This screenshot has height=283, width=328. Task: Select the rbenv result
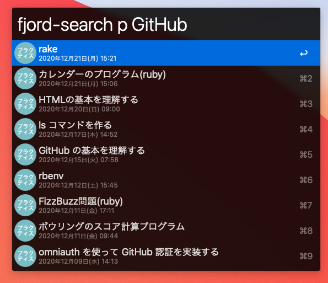pos(166,180)
